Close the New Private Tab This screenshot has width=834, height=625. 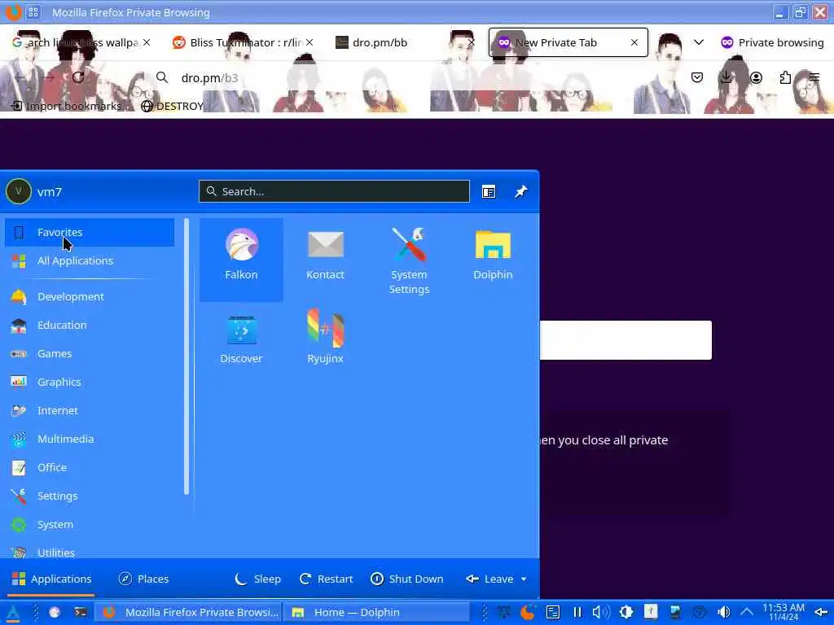[x=634, y=42]
